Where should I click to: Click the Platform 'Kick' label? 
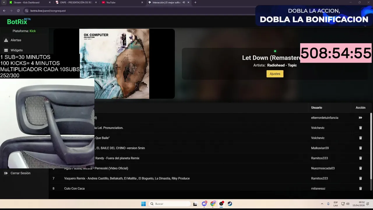33,31
